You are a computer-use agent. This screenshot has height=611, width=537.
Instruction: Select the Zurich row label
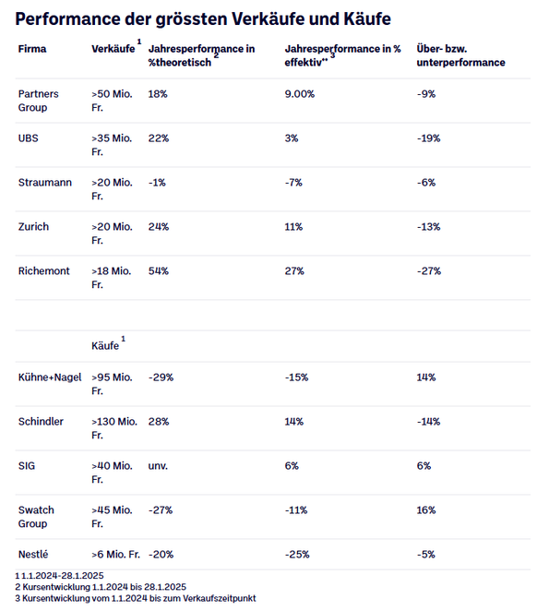click(x=33, y=227)
